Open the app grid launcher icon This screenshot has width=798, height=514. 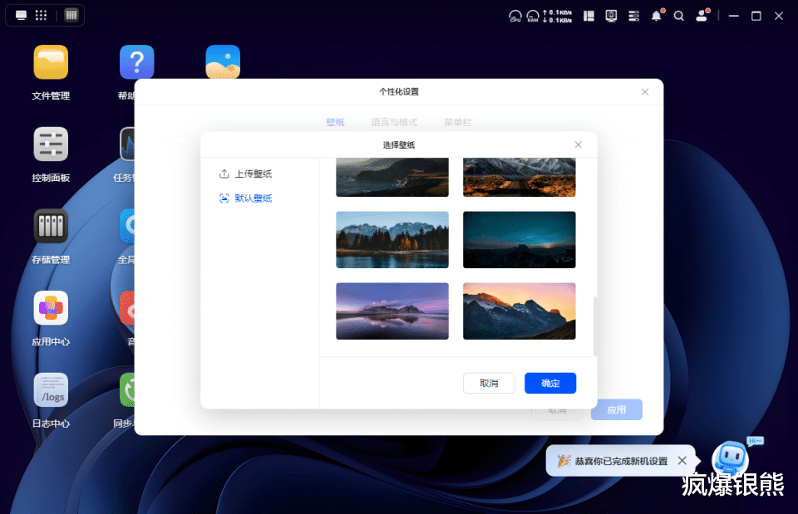(x=42, y=15)
